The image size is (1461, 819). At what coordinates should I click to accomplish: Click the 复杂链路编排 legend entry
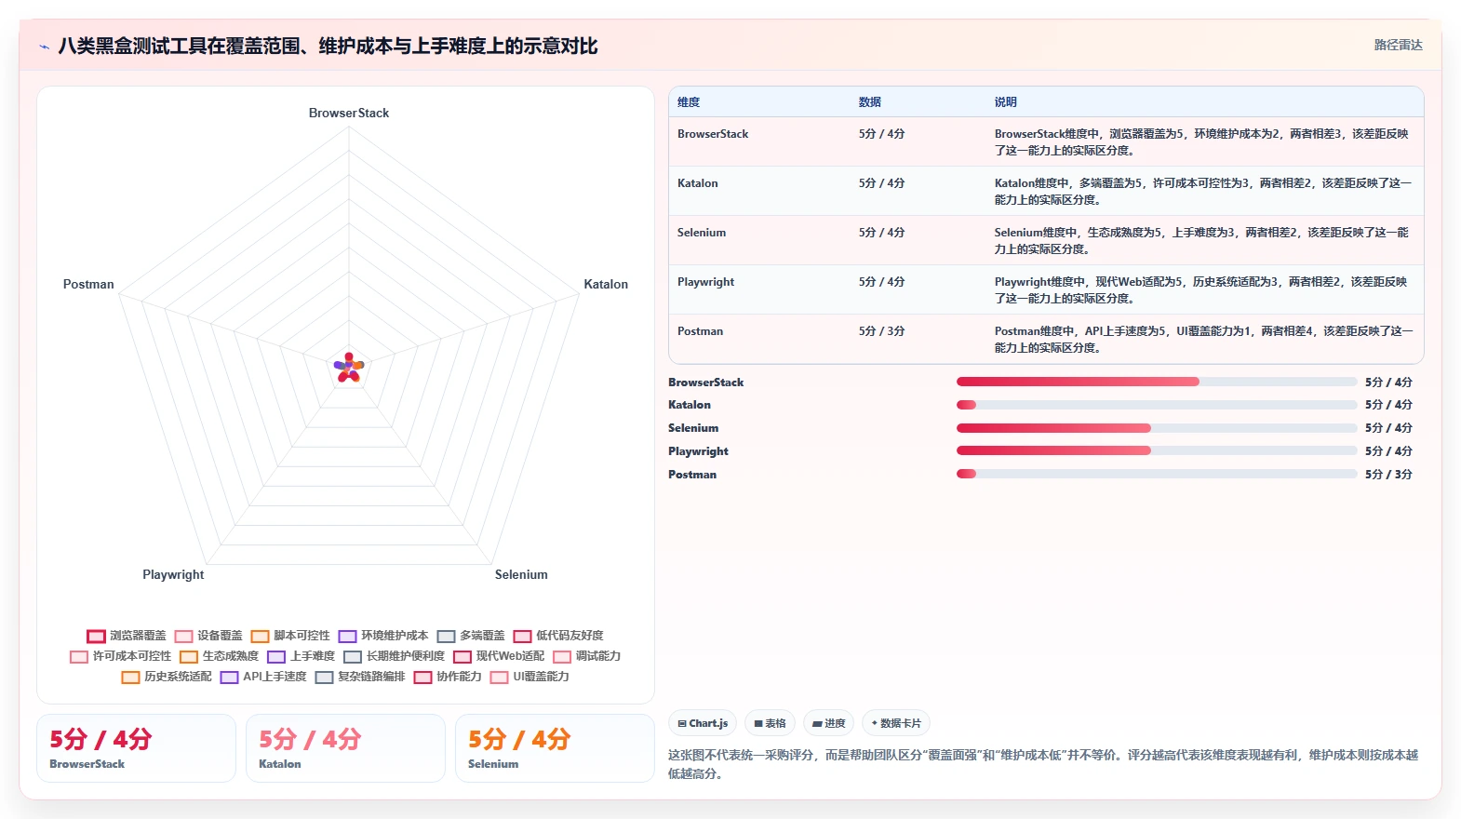(x=360, y=677)
